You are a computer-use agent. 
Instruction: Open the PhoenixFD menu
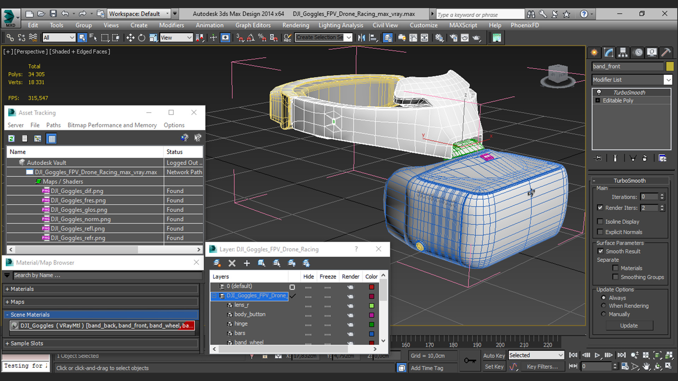click(x=524, y=25)
